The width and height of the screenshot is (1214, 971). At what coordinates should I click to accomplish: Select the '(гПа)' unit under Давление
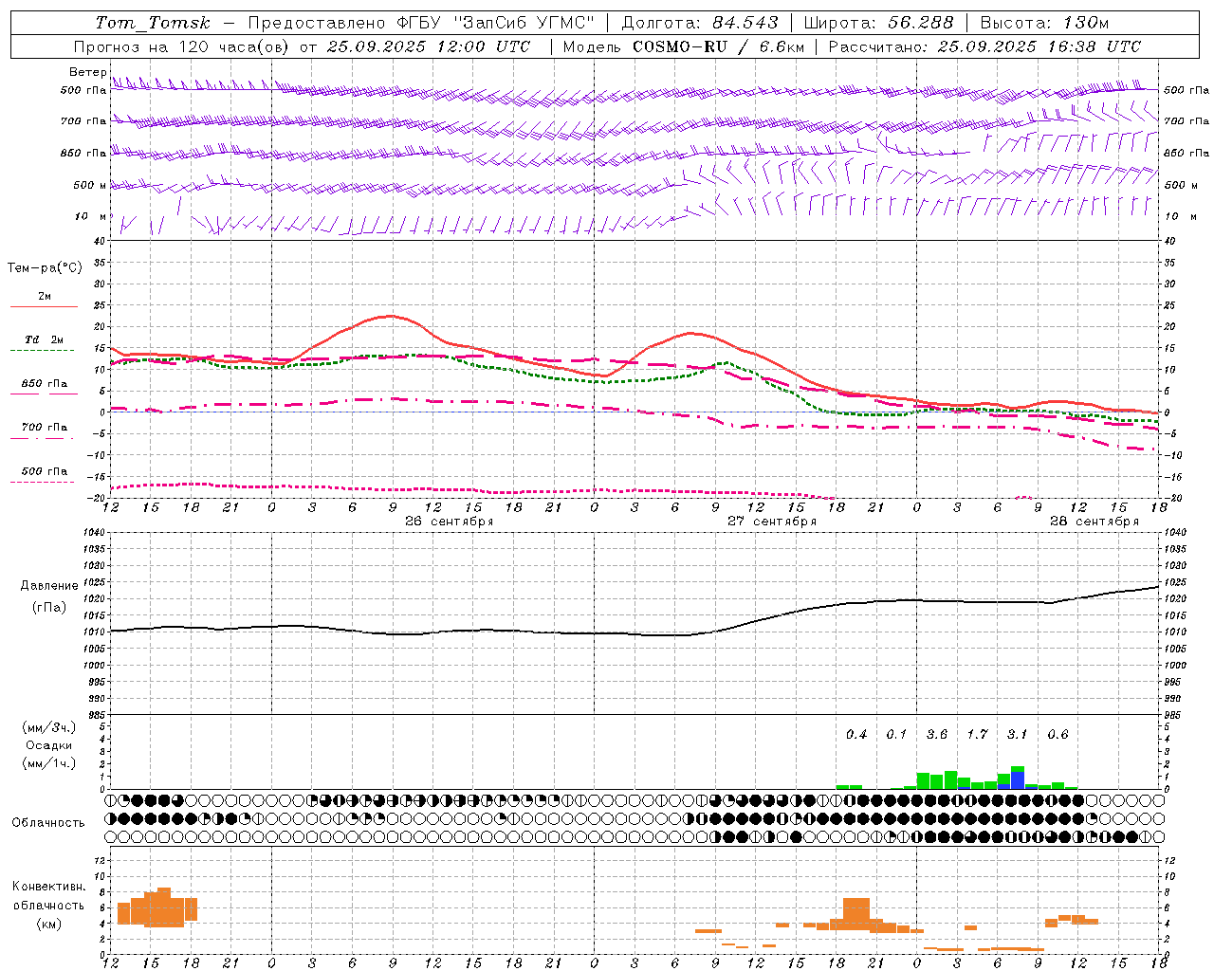coord(49,607)
